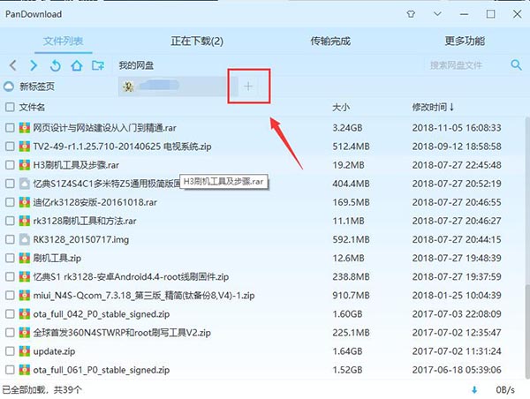Add a new tab with plus button

248,86
